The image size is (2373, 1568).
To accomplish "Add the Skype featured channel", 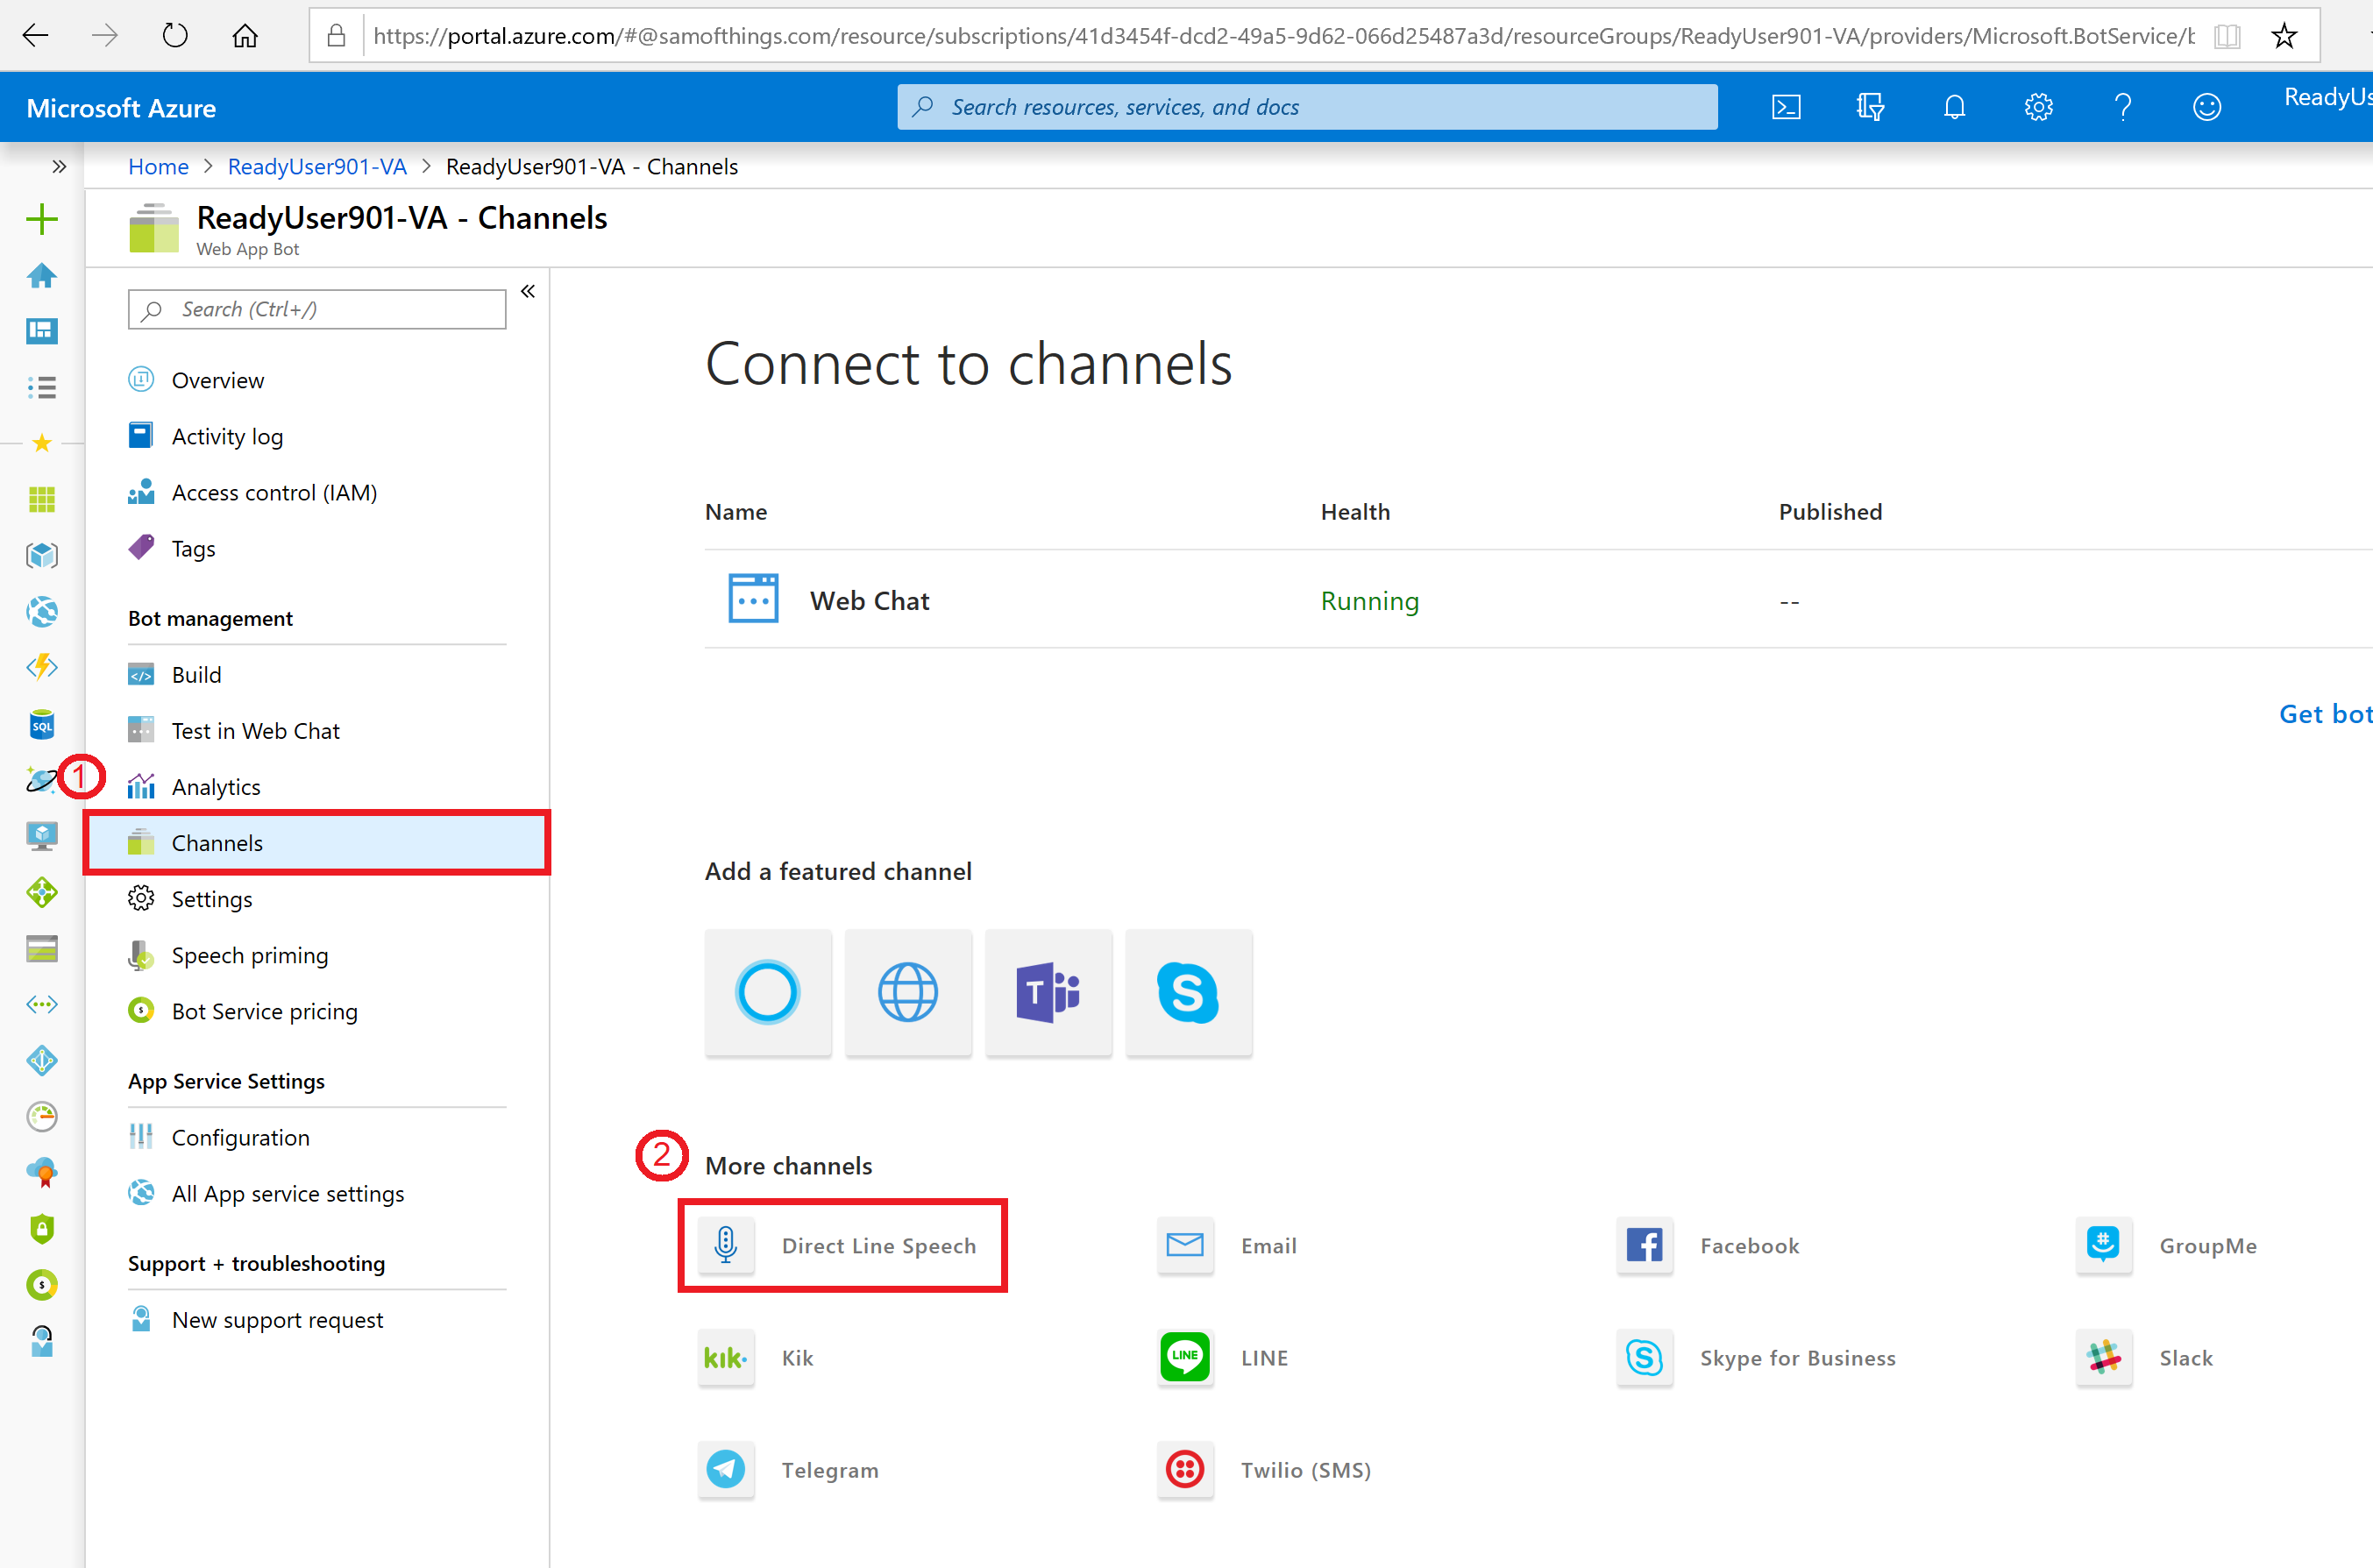I will pos(1188,992).
